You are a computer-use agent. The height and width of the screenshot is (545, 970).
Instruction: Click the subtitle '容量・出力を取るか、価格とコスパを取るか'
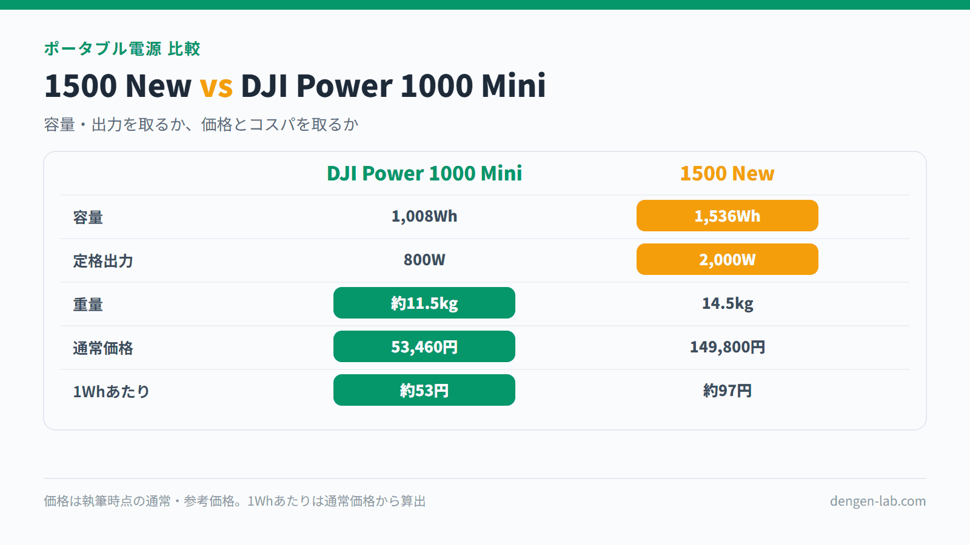(x=201, y=125)
